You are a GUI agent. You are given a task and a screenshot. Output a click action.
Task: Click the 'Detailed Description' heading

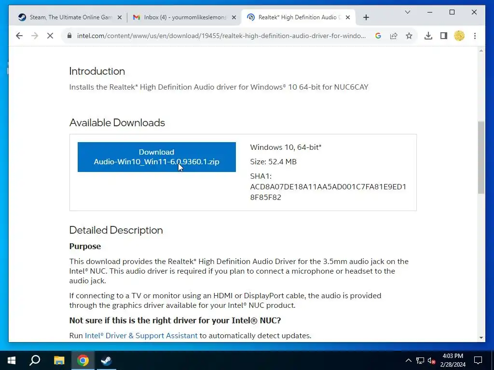[x=116, y=230]
